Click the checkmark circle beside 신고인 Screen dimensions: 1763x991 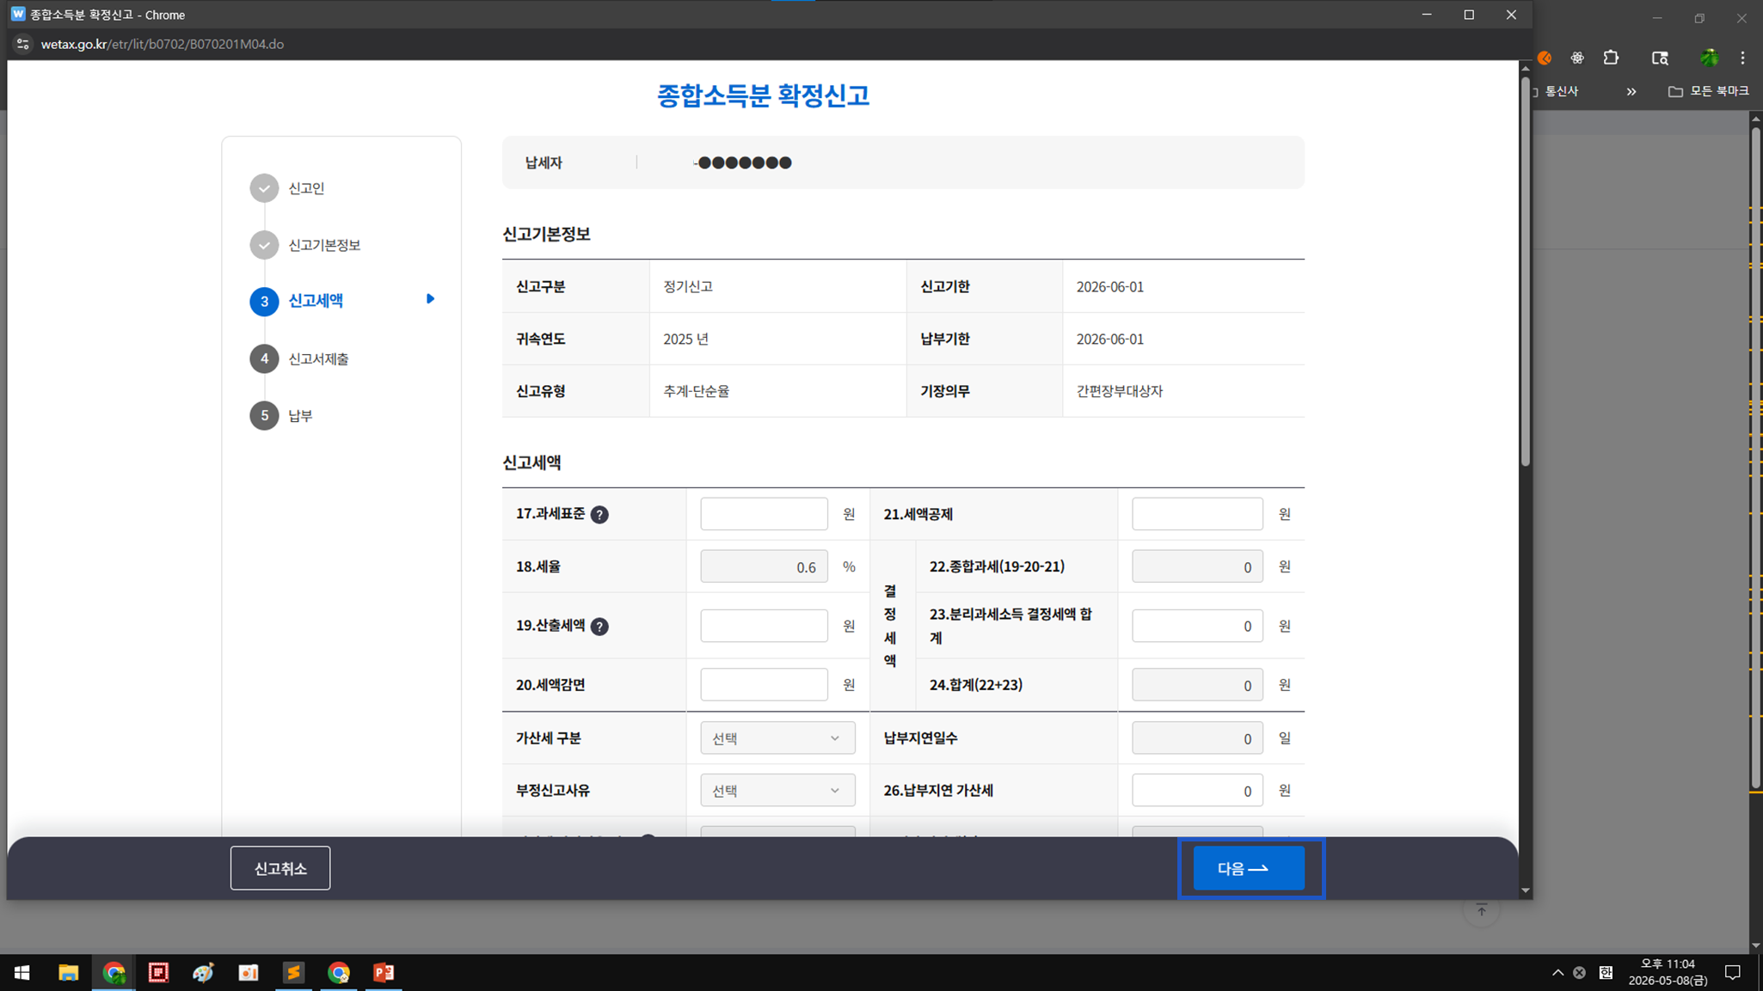pyautogui.click(x=264, y=188)
